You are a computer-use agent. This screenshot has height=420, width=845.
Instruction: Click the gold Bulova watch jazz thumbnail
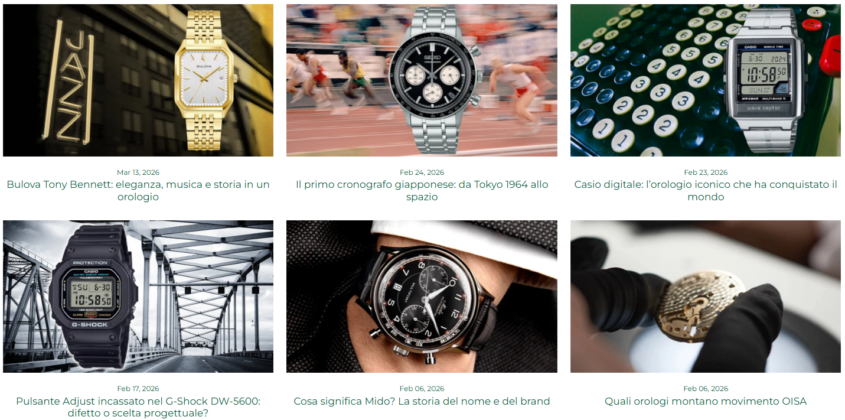[138, 80]
